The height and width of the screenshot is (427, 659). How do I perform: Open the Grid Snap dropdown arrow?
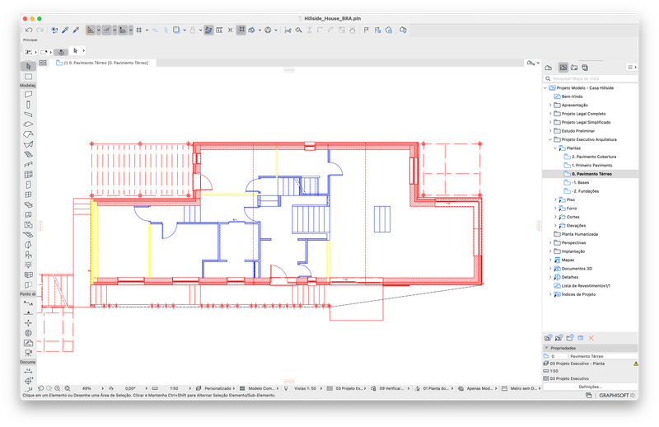[x=147, y=30]
